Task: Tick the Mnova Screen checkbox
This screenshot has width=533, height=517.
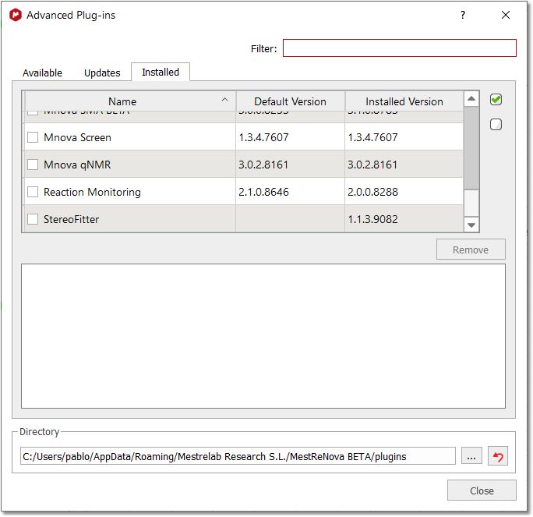Action: 33,137
